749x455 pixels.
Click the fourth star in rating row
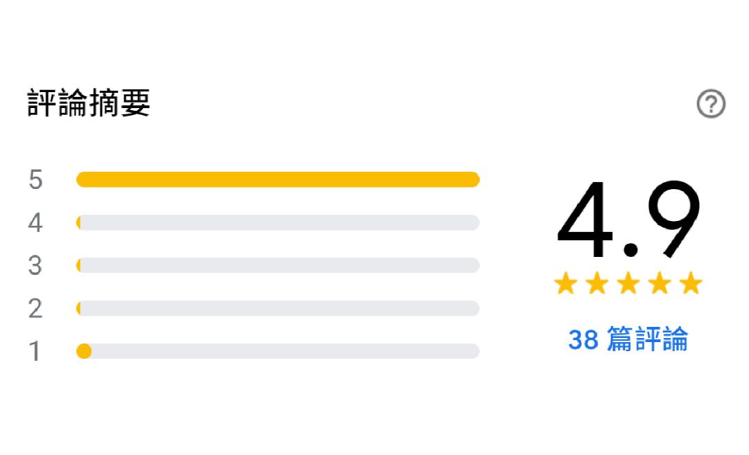660,283
